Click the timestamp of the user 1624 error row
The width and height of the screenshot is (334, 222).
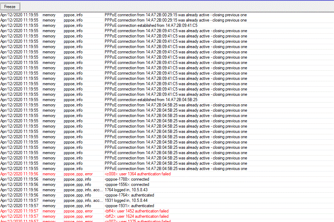pos(19,216)
